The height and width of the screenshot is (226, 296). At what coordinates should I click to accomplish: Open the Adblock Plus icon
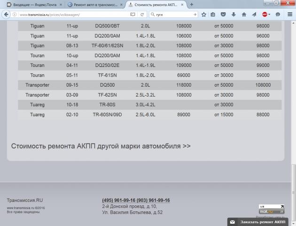pos(265,15)
